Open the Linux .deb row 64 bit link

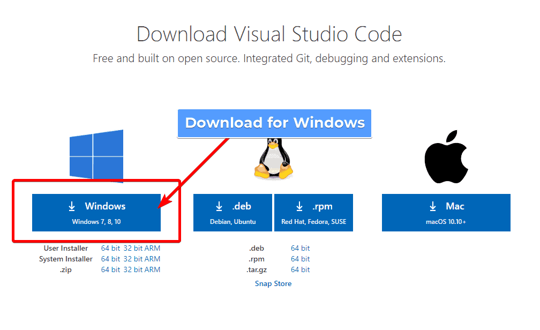click(301, 248)
